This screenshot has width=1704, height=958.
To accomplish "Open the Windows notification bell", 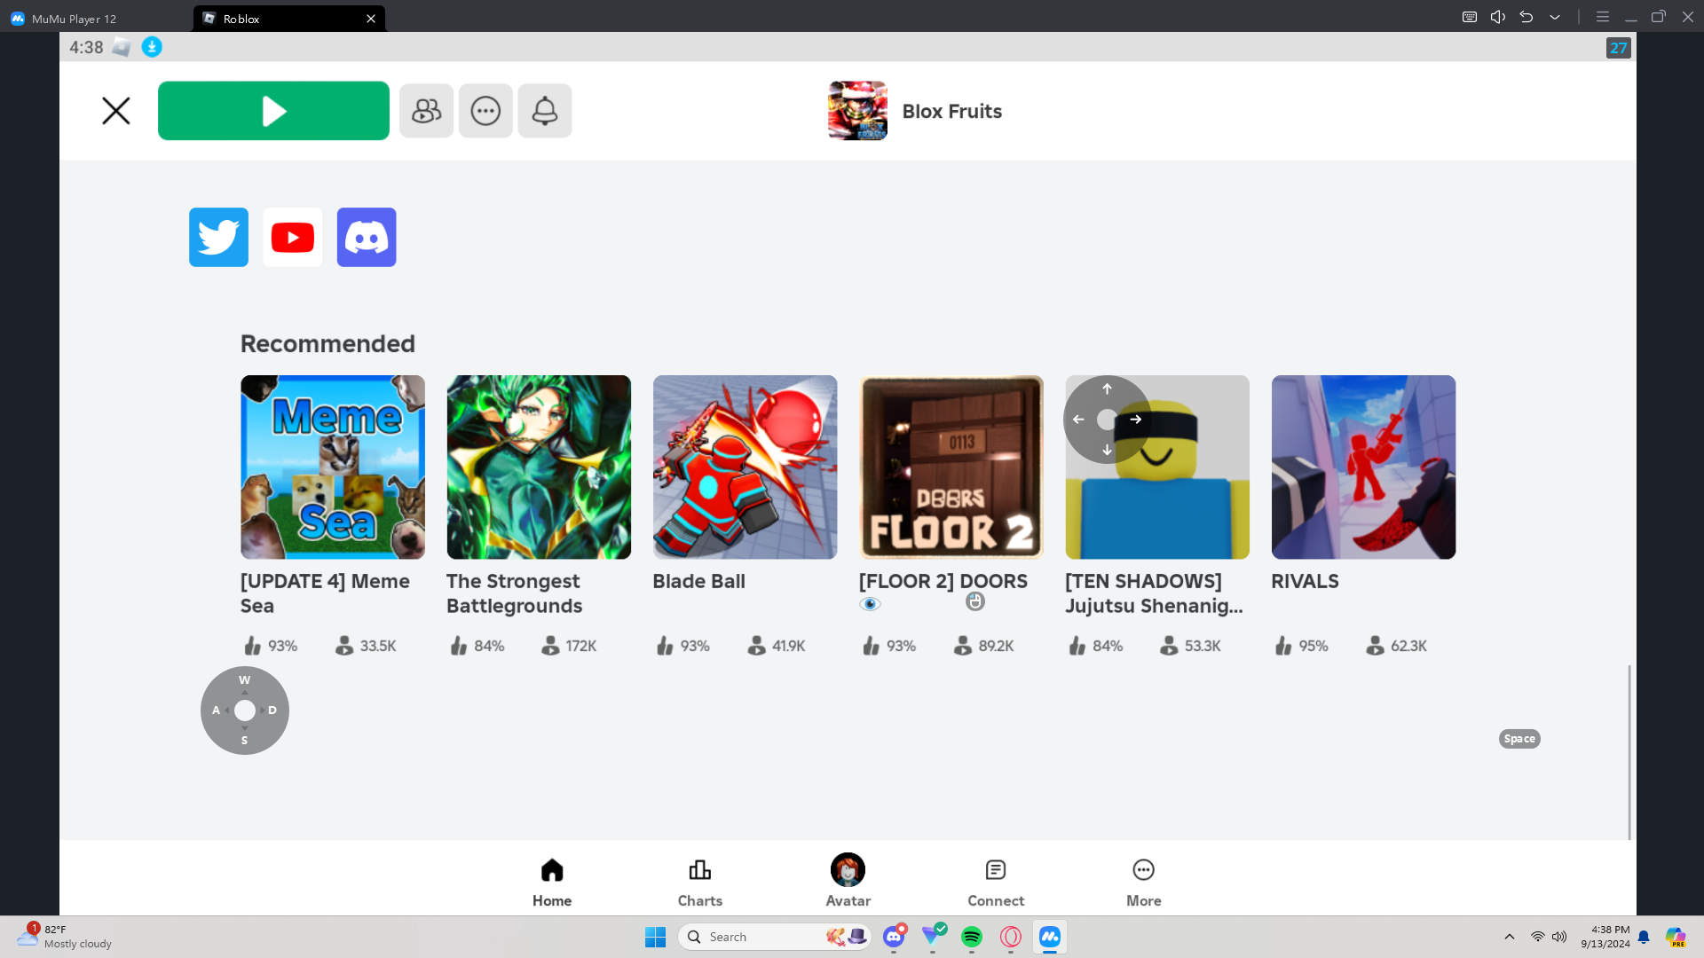I will tap(1644, 937).
